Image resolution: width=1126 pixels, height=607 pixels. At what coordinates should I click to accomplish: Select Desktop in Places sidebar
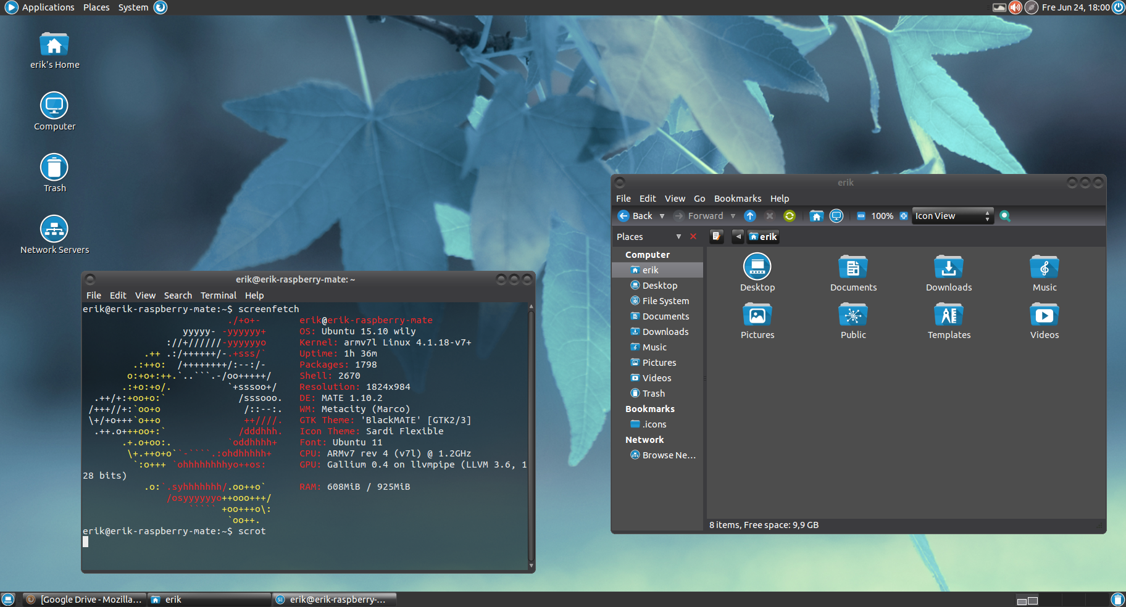[657, 286]
